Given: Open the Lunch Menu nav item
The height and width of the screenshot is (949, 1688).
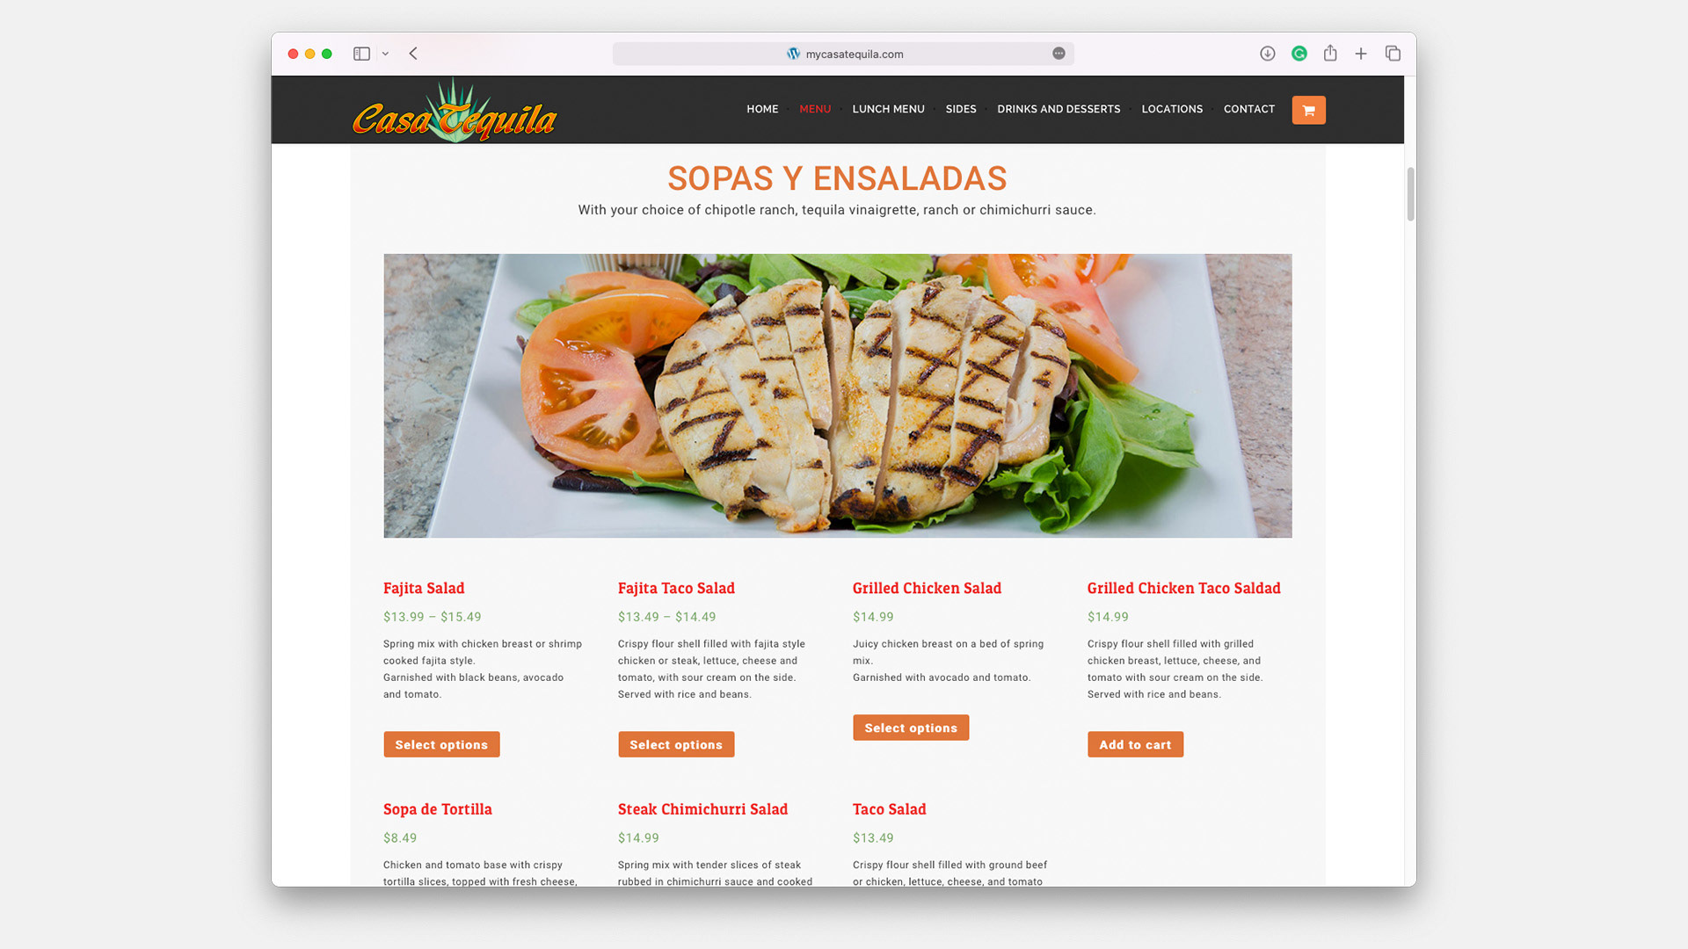Looking at the screenshot, I should pyautogui.click(x=888, y=109).
